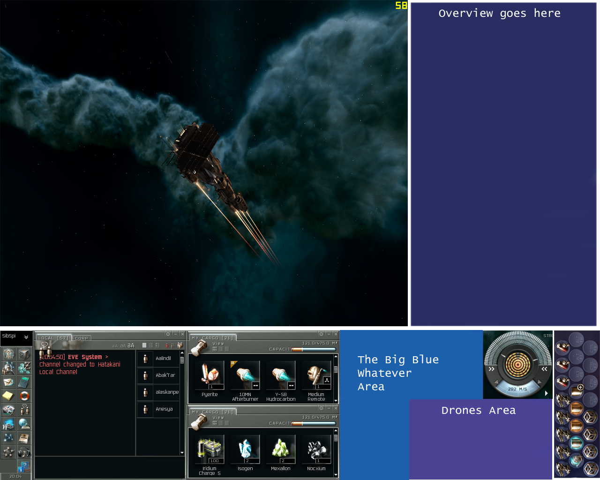Click the lifebuoy help icon
This screenshot has height=480, width=600.
point(24,396)
